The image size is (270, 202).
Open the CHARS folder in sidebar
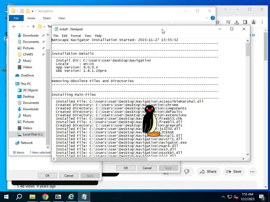[28, 54]
